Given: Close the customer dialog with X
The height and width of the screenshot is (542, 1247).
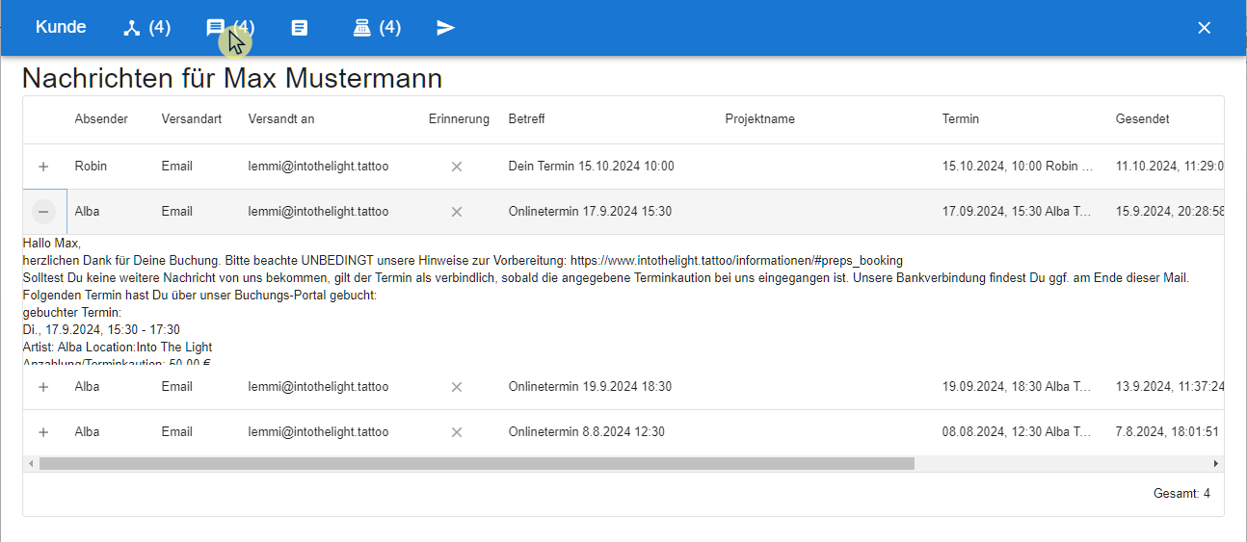Looking at the screenshot, I should coord(1204,28).
